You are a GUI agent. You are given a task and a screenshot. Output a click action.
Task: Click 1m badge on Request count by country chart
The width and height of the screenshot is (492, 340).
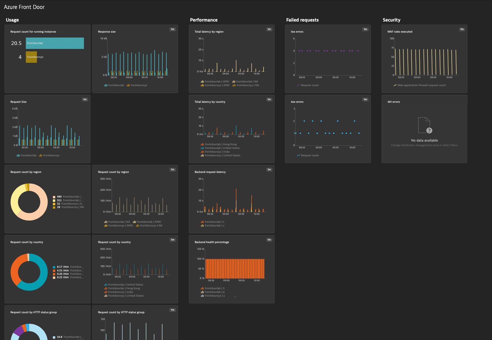point(173,240)
